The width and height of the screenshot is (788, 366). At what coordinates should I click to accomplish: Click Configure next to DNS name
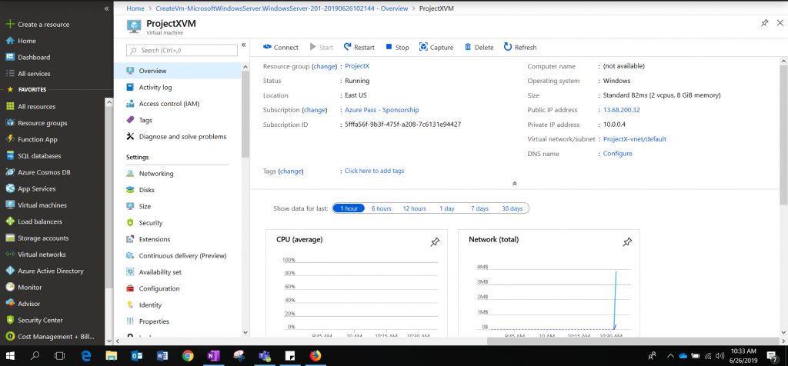tap(618, 154)
